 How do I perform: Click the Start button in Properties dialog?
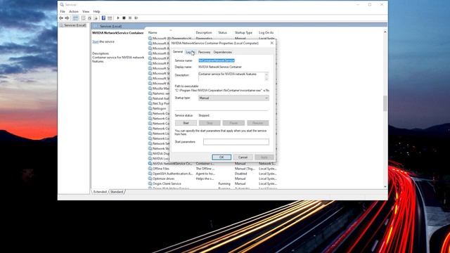click(x=186, y=123)
